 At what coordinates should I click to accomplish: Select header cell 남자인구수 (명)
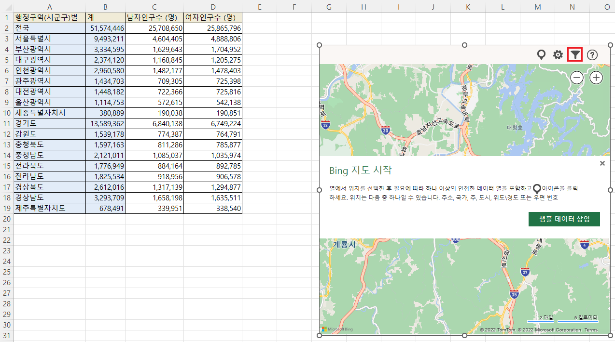[154, 18]
